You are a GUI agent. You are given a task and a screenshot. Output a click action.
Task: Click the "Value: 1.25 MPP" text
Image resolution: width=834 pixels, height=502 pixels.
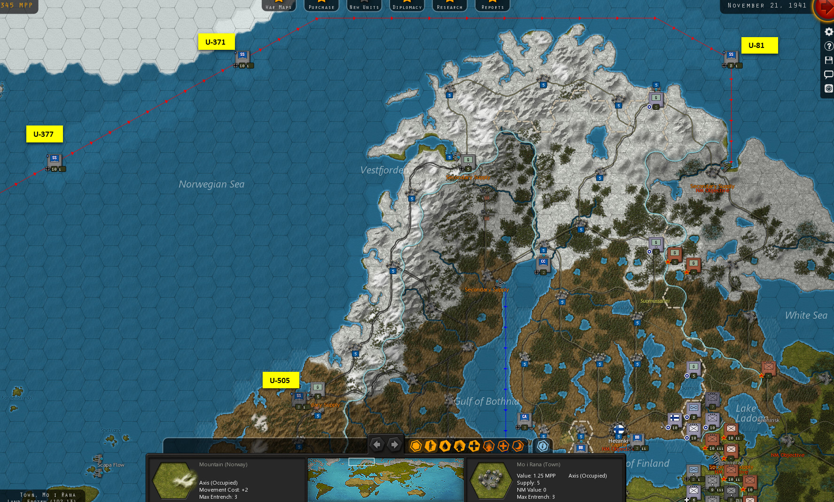pos(536,476)
